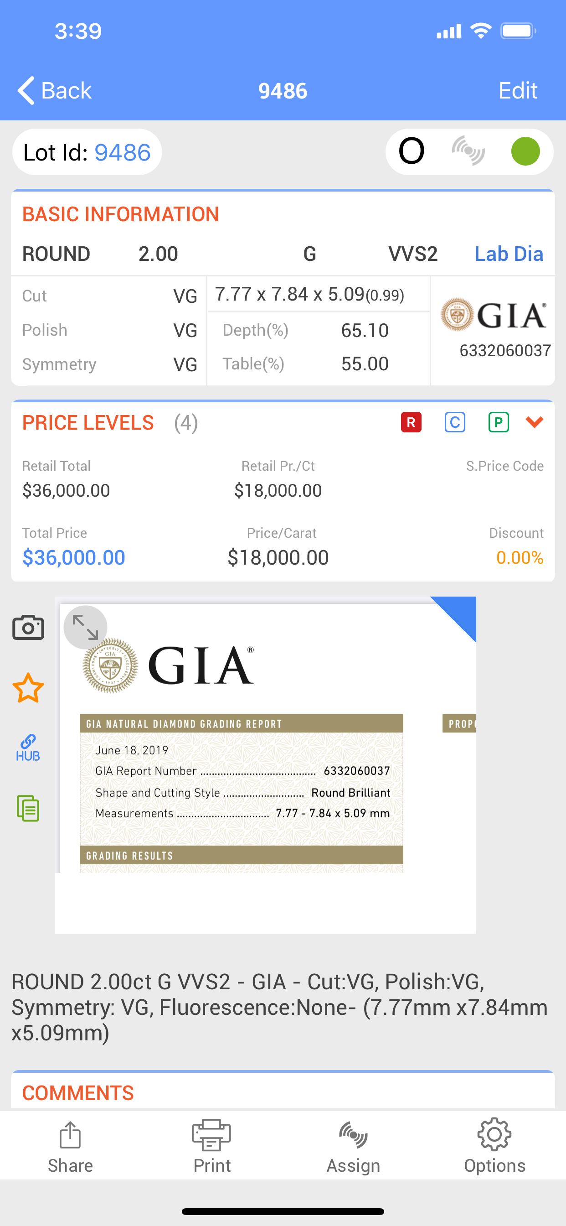Open the GIA grading report thumbnail
Screen dimensions: 566x1226
click(265, 765)
